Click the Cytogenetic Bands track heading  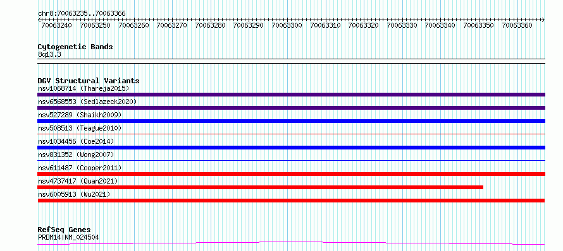[75, 47]
